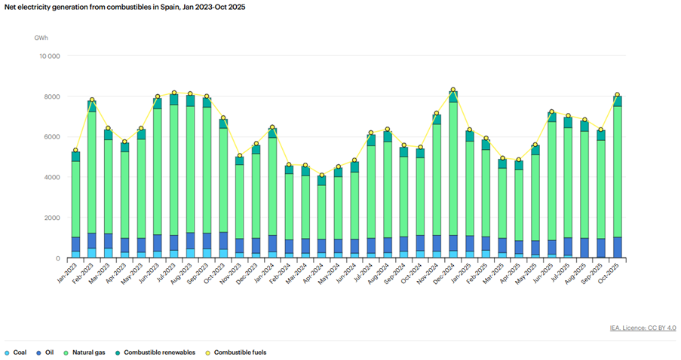The height and width of the screenshot is (360, 681).
Task: Click the coal segment of Mar-2023 bar
Action: pyautogui.click(x=108, y=253)
